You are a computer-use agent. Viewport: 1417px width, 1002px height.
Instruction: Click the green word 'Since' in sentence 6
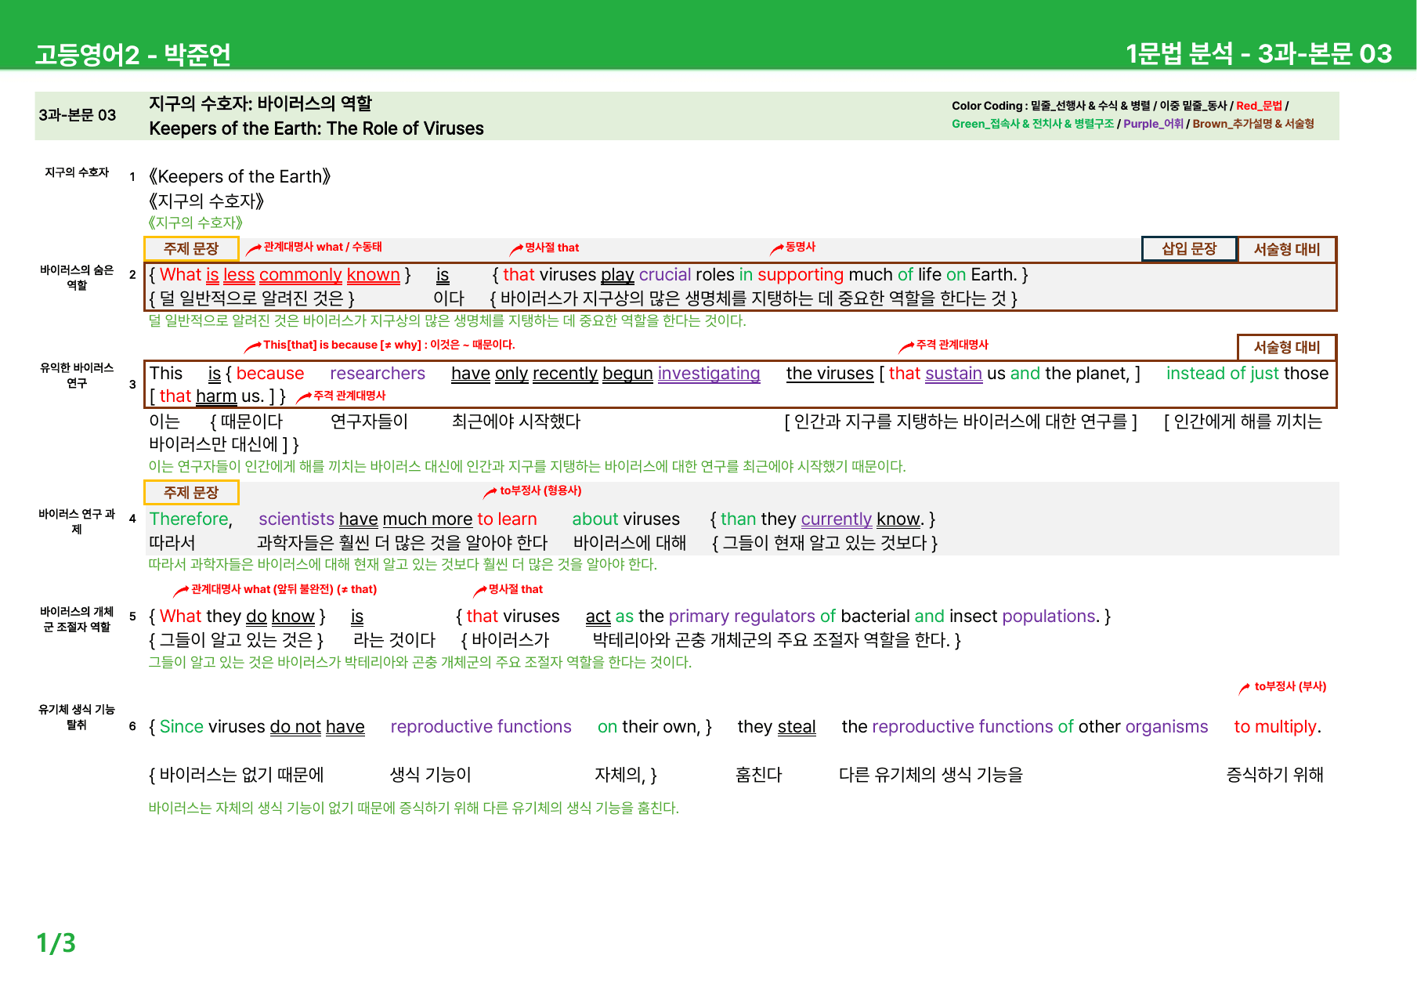pos(182,727)
